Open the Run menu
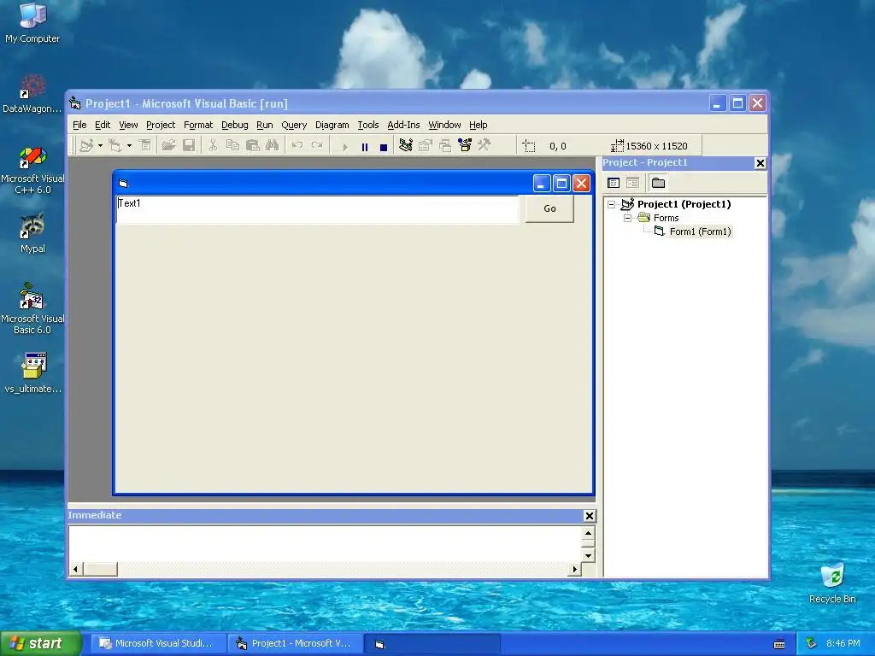Viewport: 875px width, 656px height. click(265, 125)
